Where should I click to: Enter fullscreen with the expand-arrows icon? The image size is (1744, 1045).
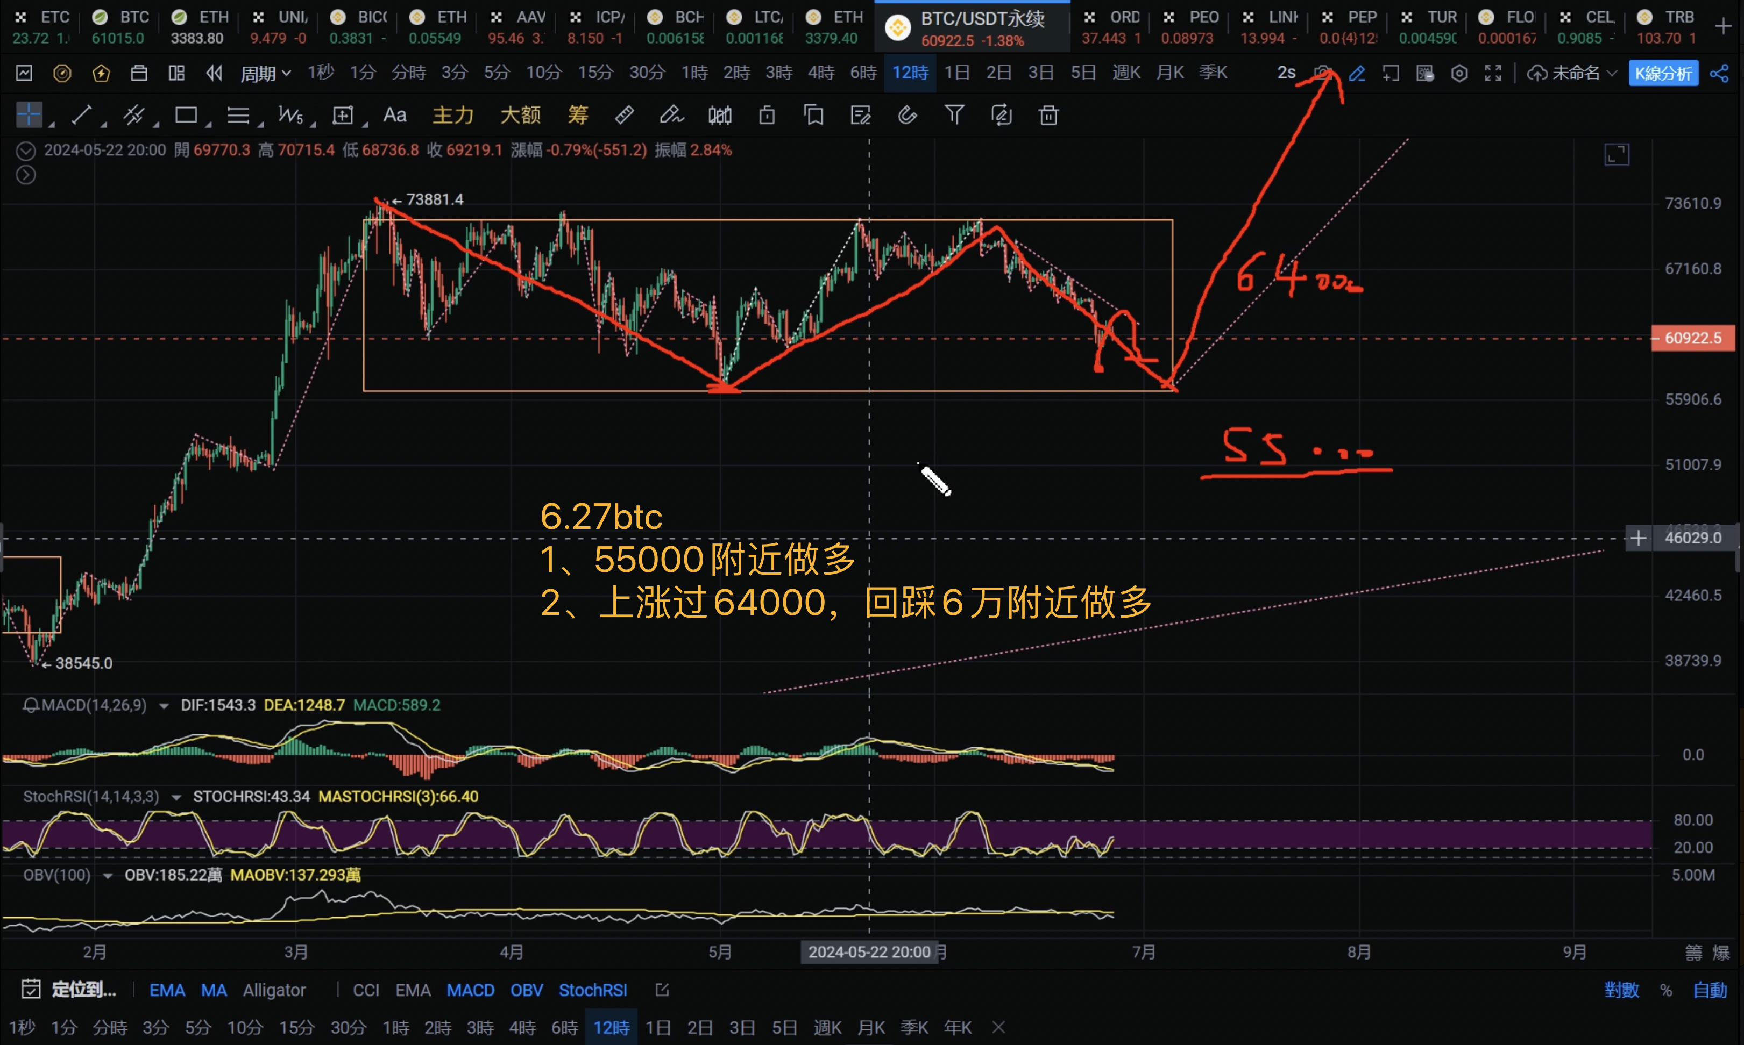point(1493,73)
